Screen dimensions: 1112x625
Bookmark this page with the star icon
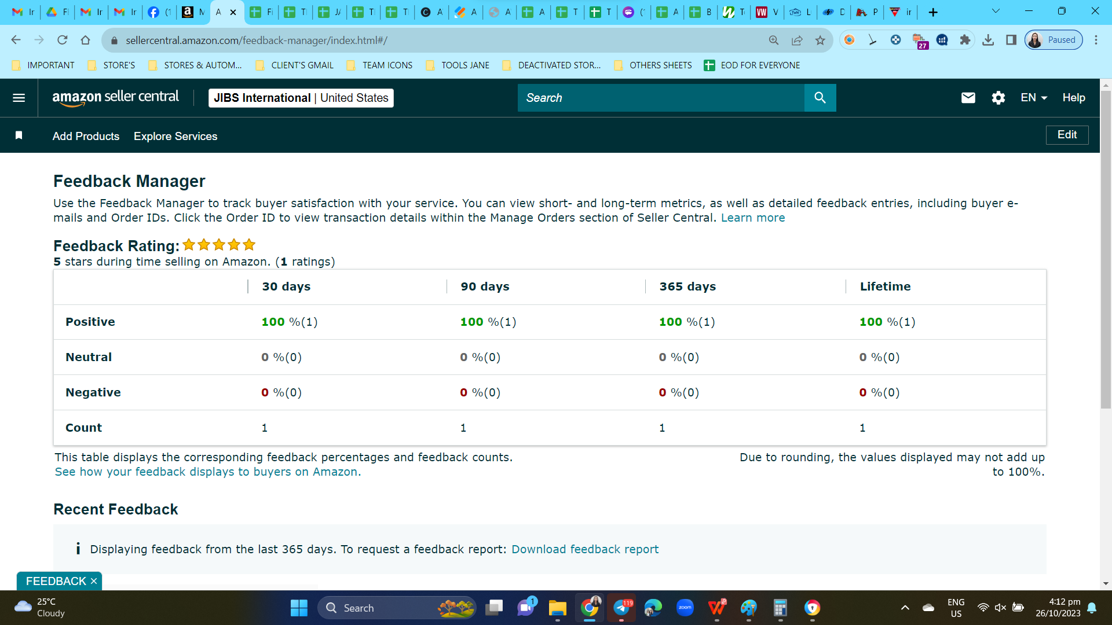click(x=820, y=40)
